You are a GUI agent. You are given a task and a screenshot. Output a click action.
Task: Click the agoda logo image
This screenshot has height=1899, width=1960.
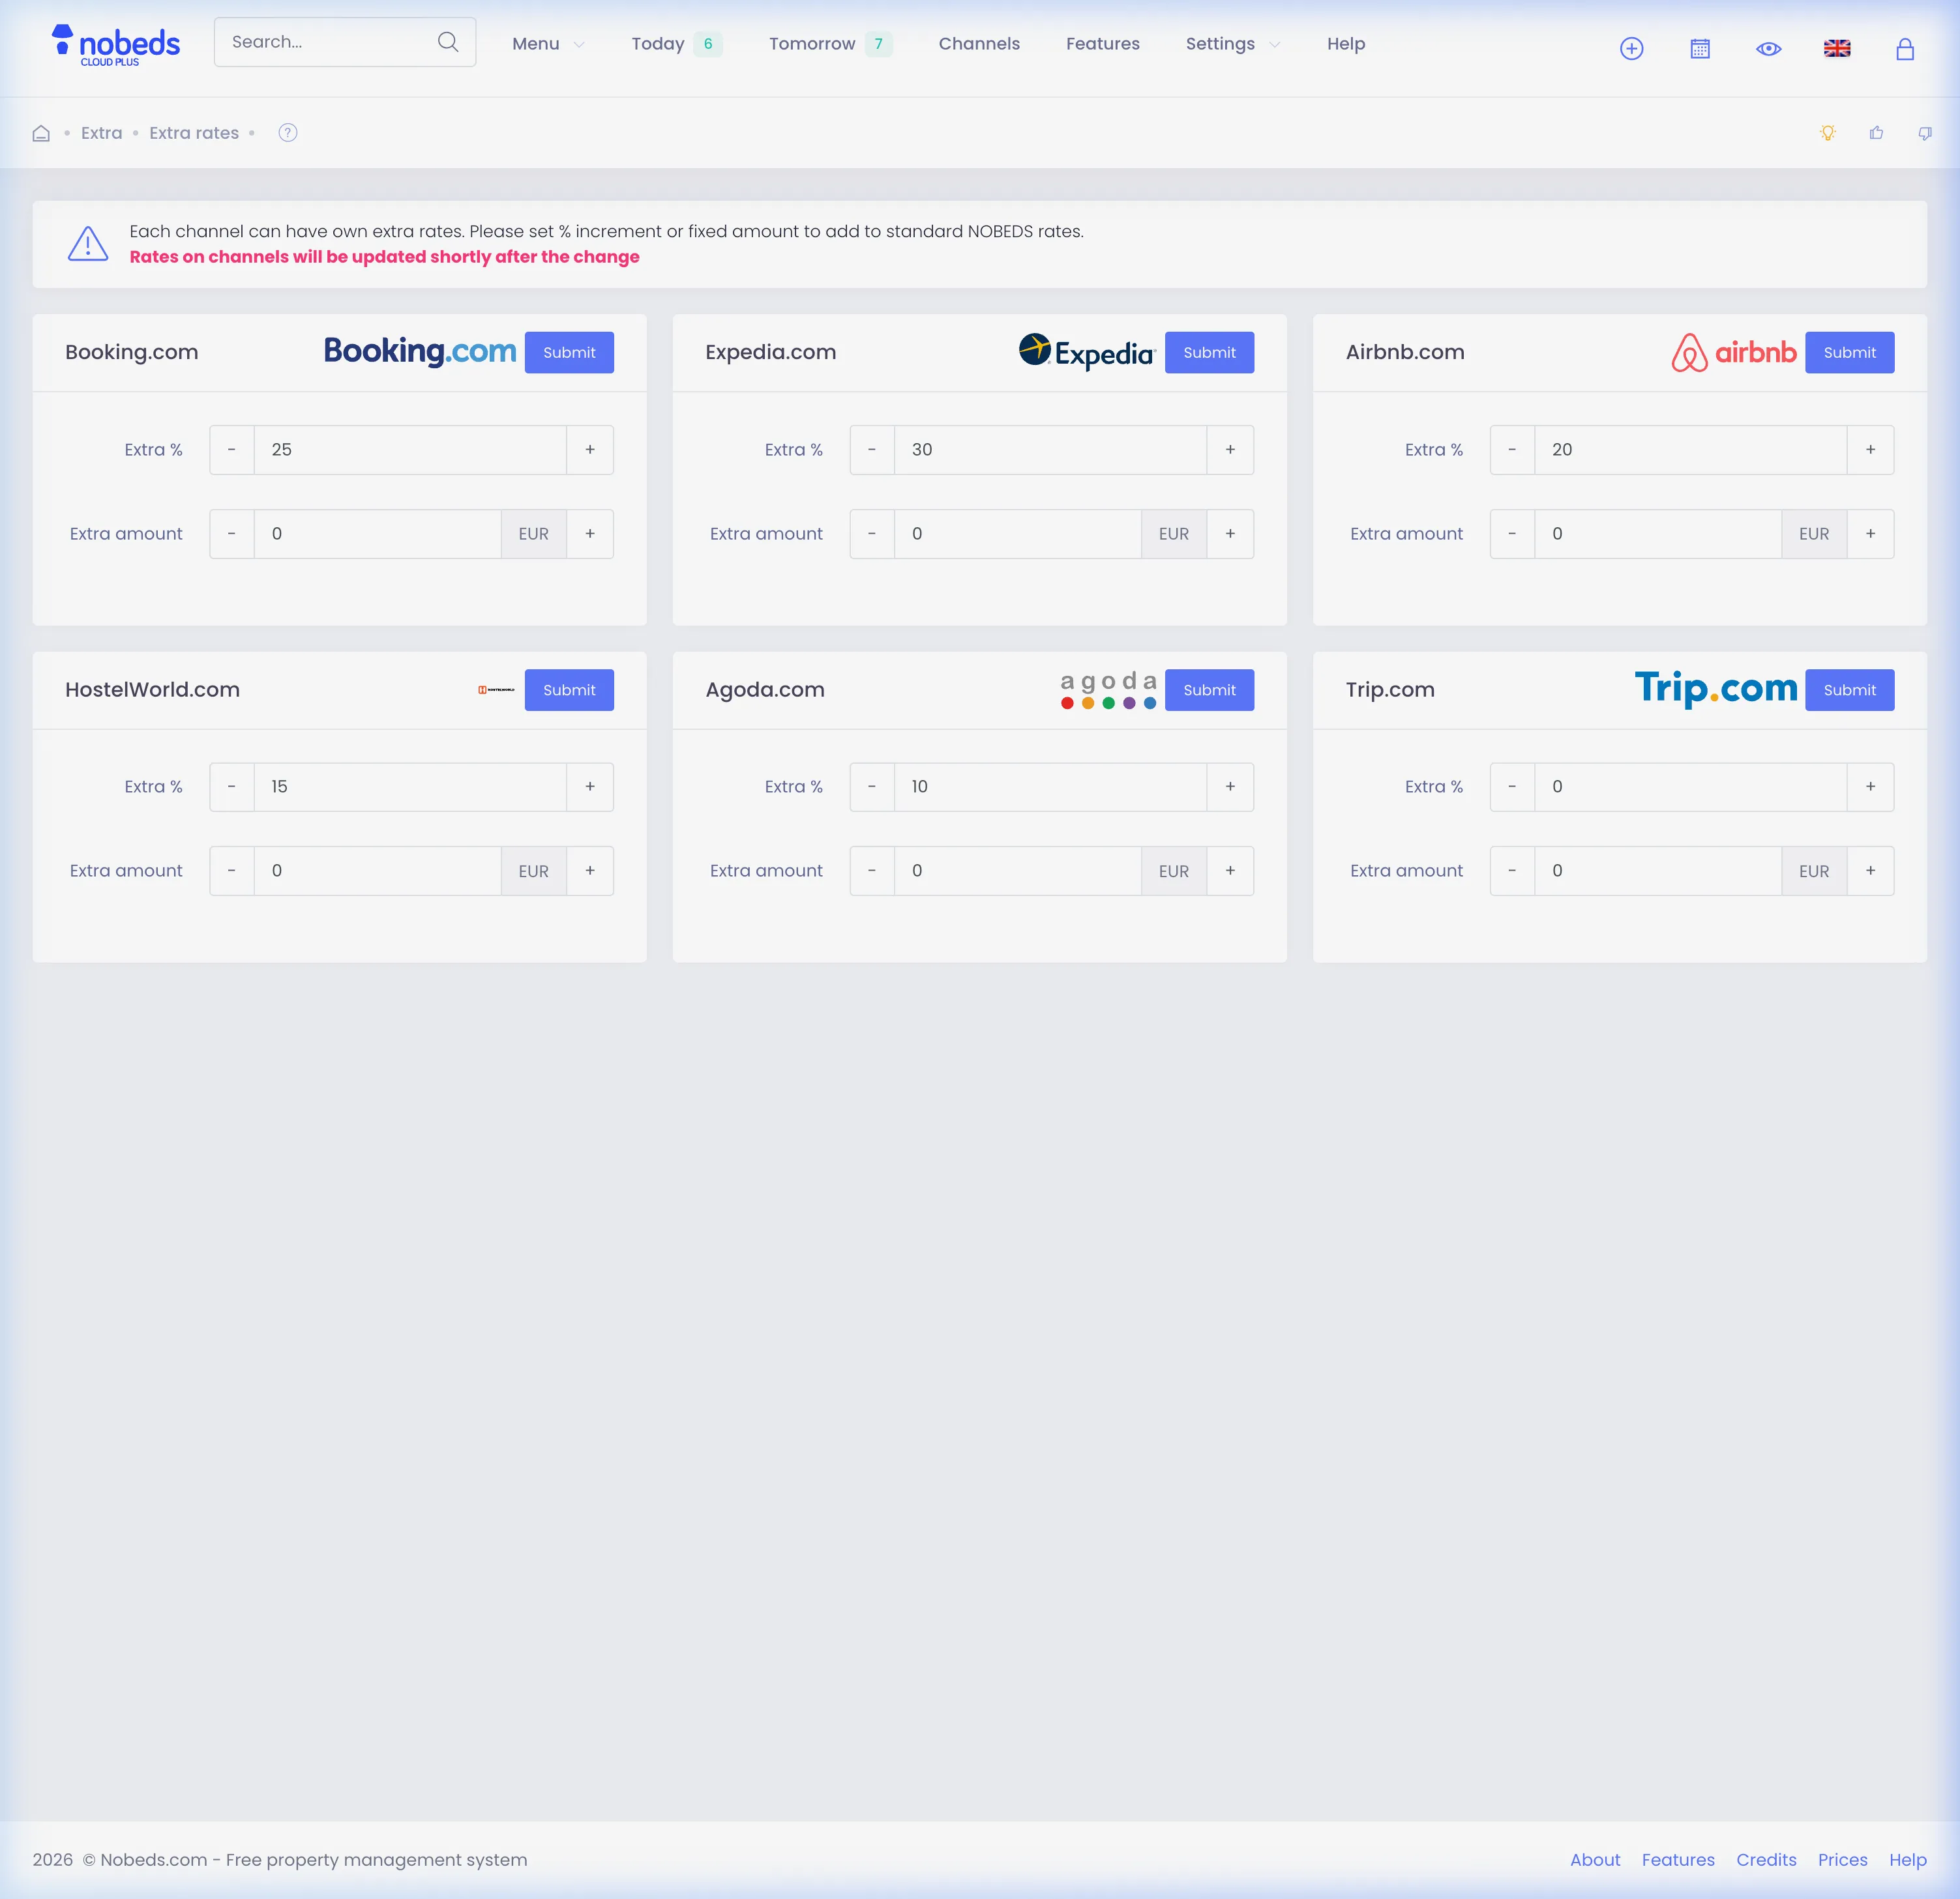click(1108, 689)
